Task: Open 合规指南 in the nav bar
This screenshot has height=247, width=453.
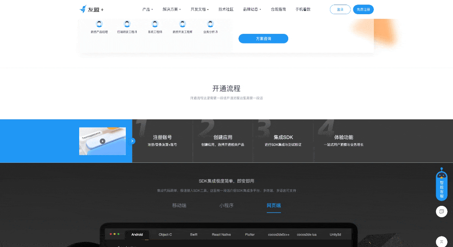Action: click(278, 9)
